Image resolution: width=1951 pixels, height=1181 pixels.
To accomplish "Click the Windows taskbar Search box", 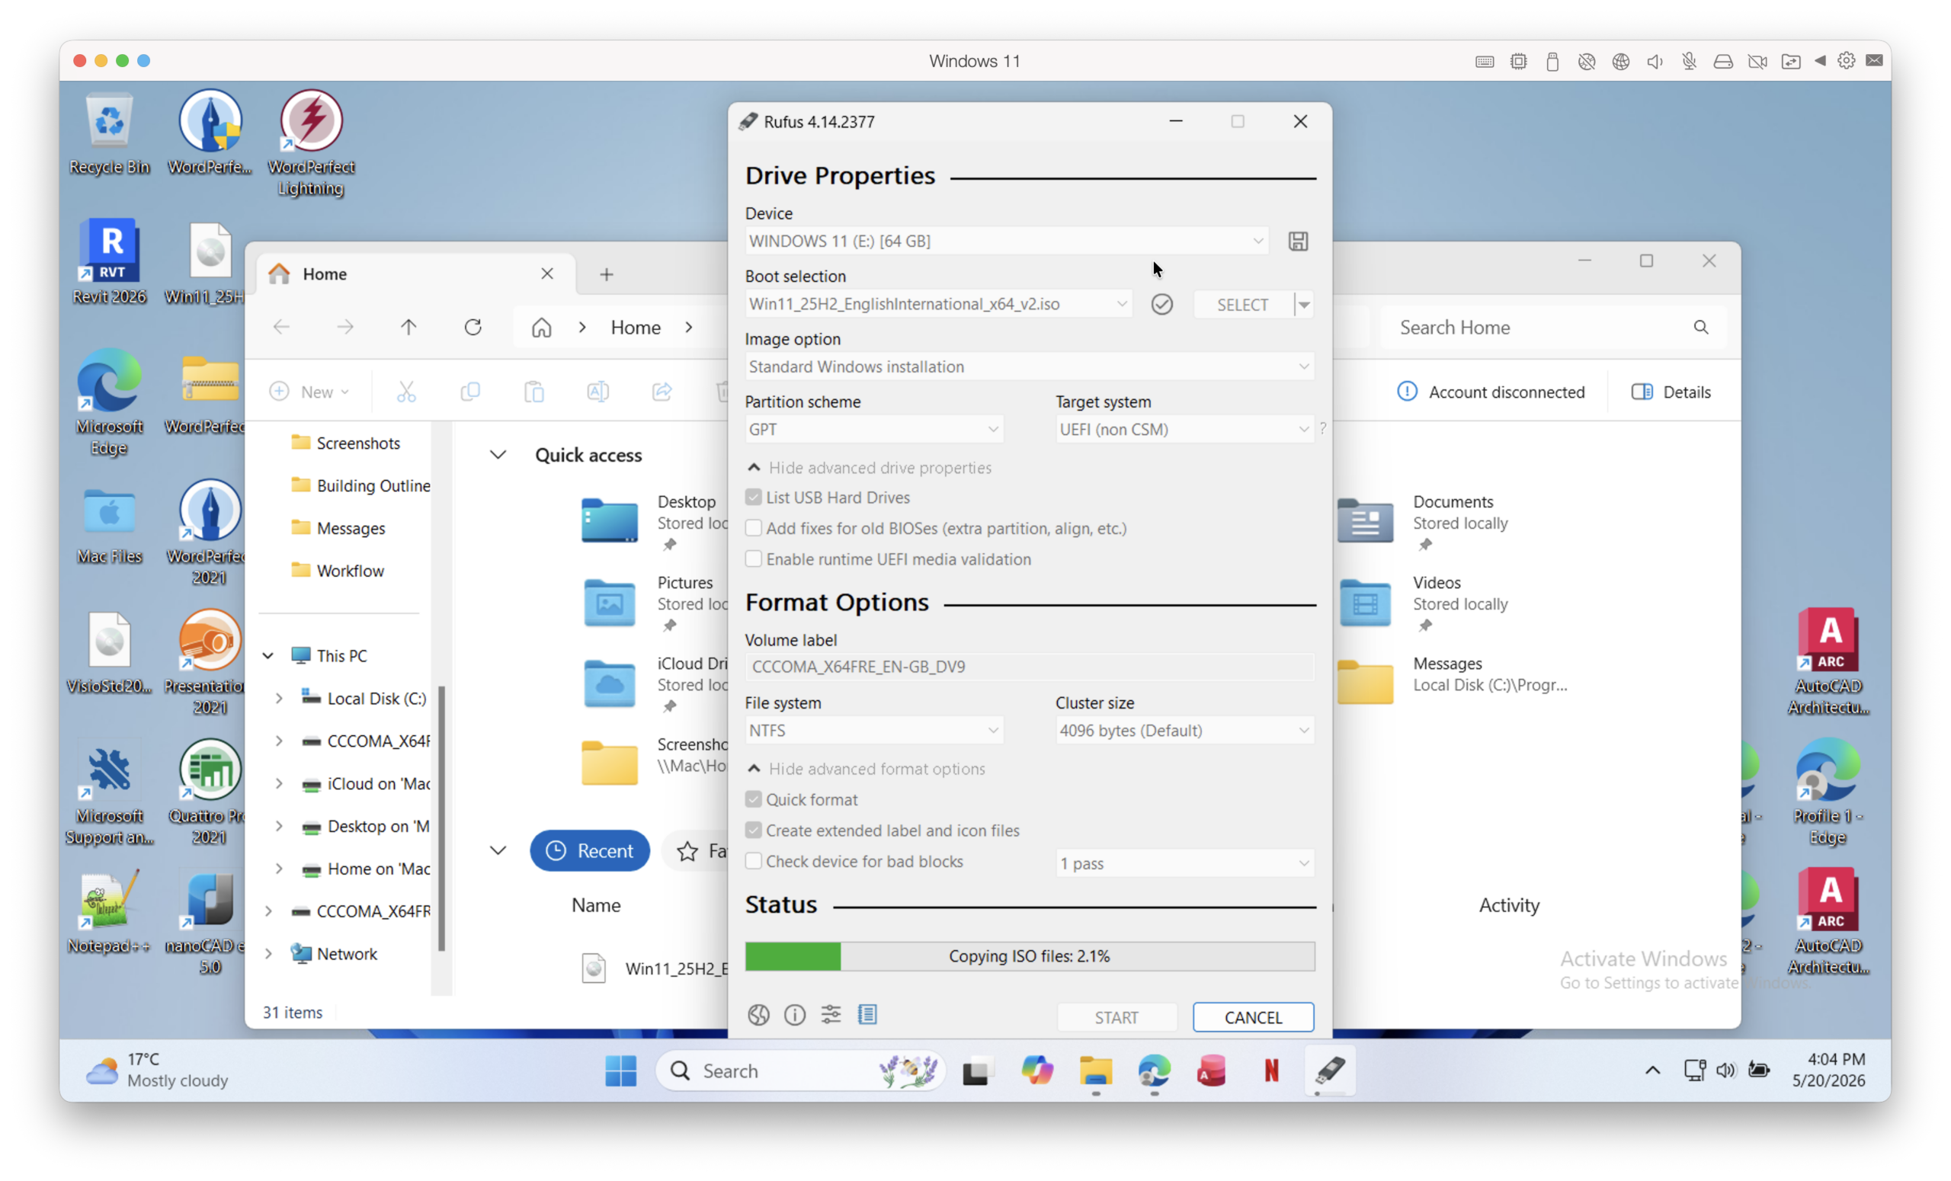I will click(x=801, y=1072).
